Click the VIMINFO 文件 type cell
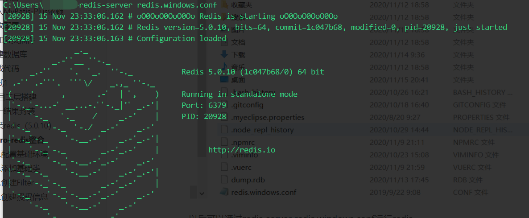Viewport: 529px width, 218px height. coord(475,155)
